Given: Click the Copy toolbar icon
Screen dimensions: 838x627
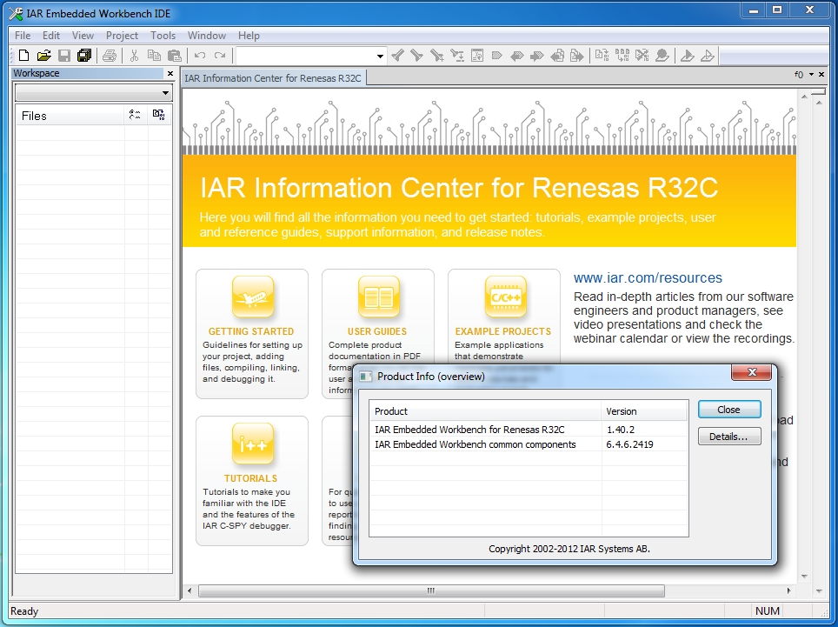Looking at the screenshot, I should (154, 55).
